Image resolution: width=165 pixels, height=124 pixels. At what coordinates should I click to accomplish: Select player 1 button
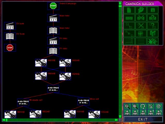127,112
